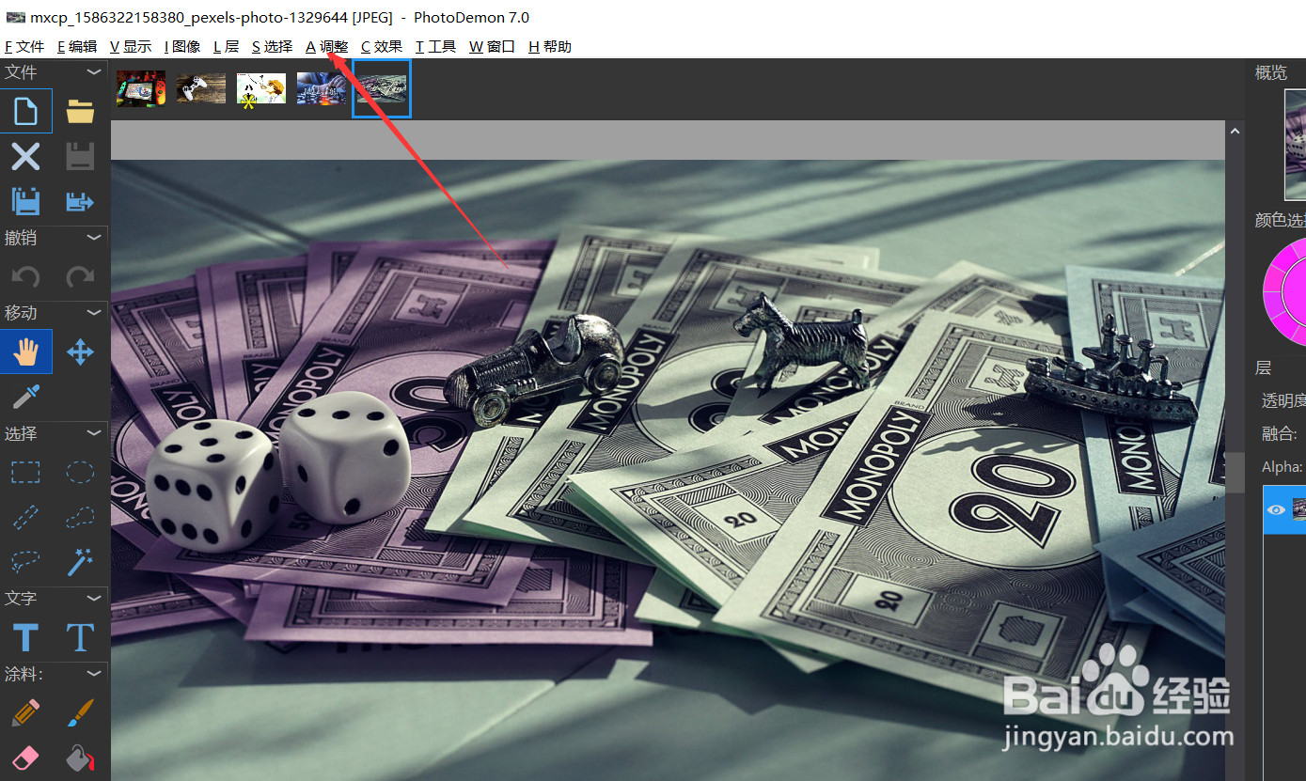This screenshot has height=781, width=1306.
Task: Open the 编辑 menu
Action: coord(77,46)
